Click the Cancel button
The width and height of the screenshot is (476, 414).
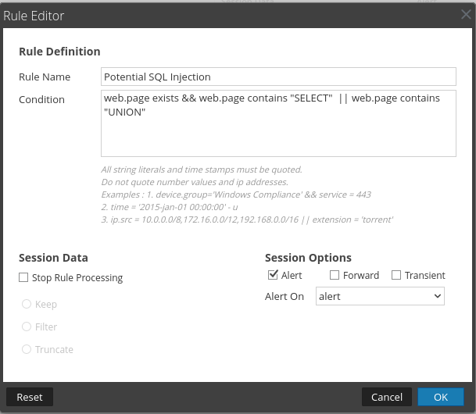point(387,397)
